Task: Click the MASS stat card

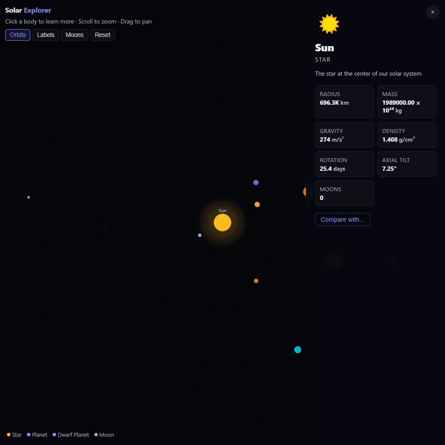Action: (x=407, y=102)
